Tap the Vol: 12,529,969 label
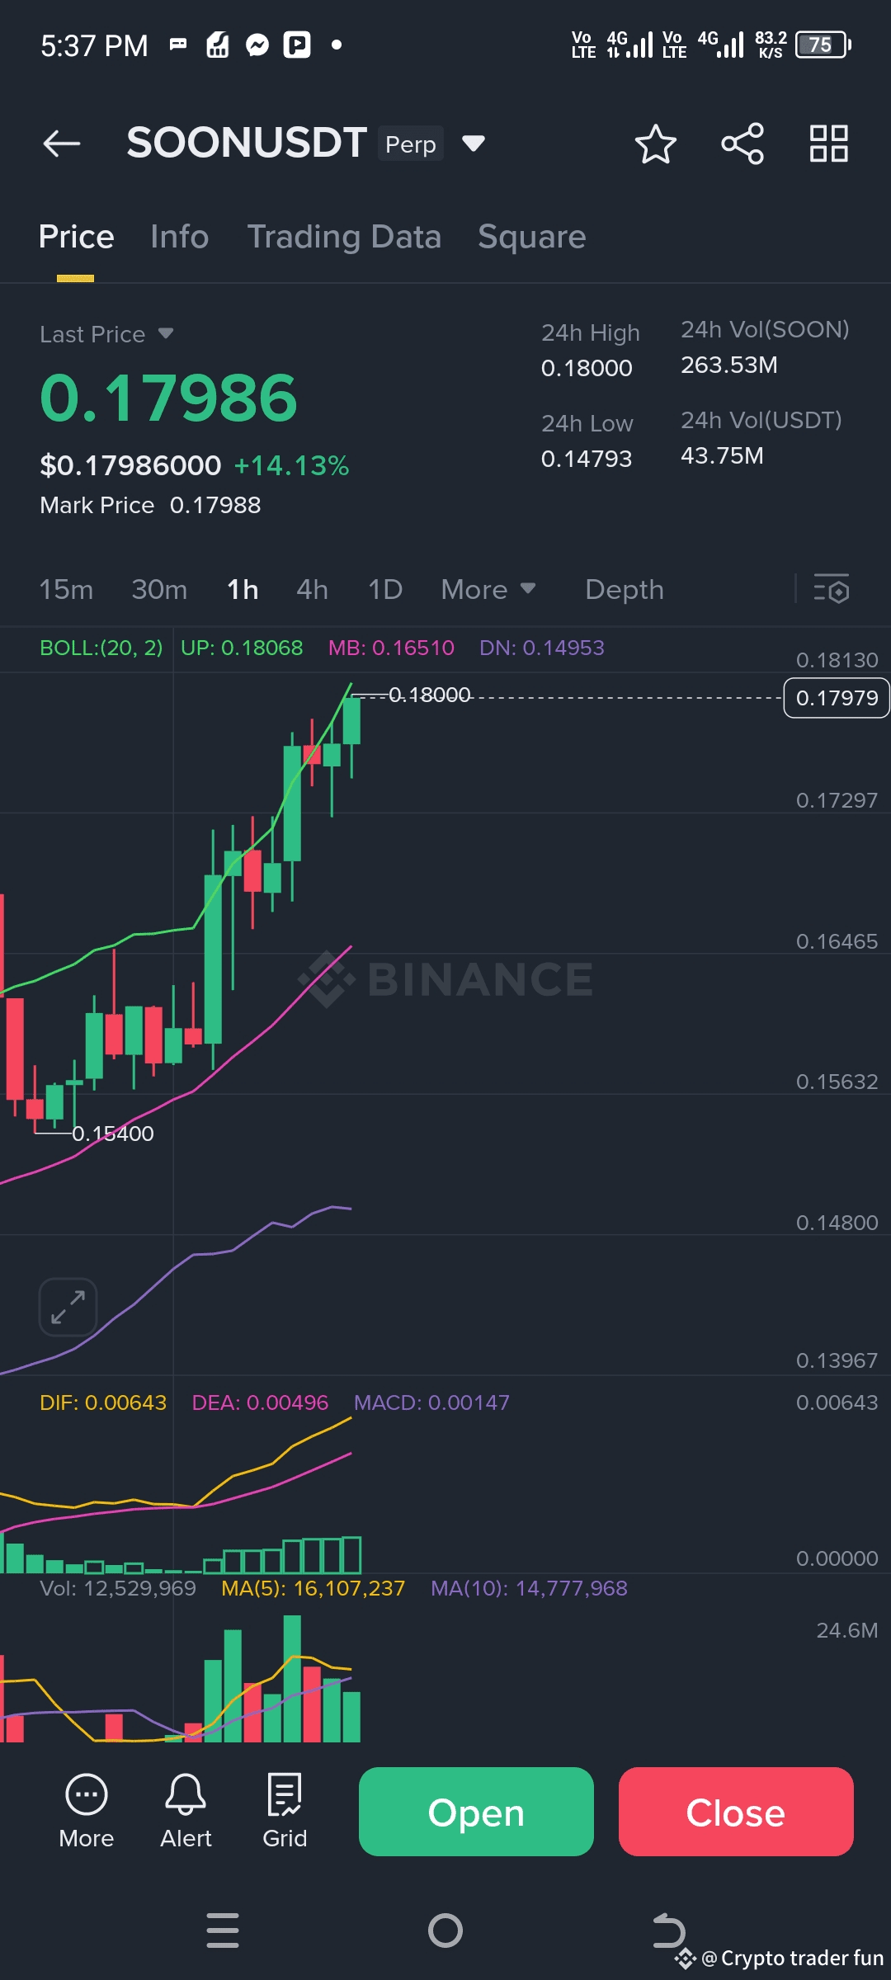The image size is (891, 1980). coord(118,1588)
